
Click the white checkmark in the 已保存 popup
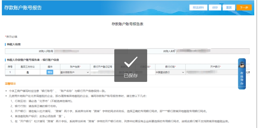(131, 62)
